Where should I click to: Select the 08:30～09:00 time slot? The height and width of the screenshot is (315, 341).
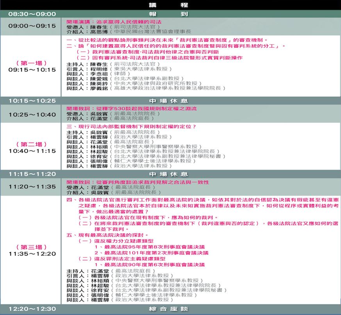click(32, 14)
